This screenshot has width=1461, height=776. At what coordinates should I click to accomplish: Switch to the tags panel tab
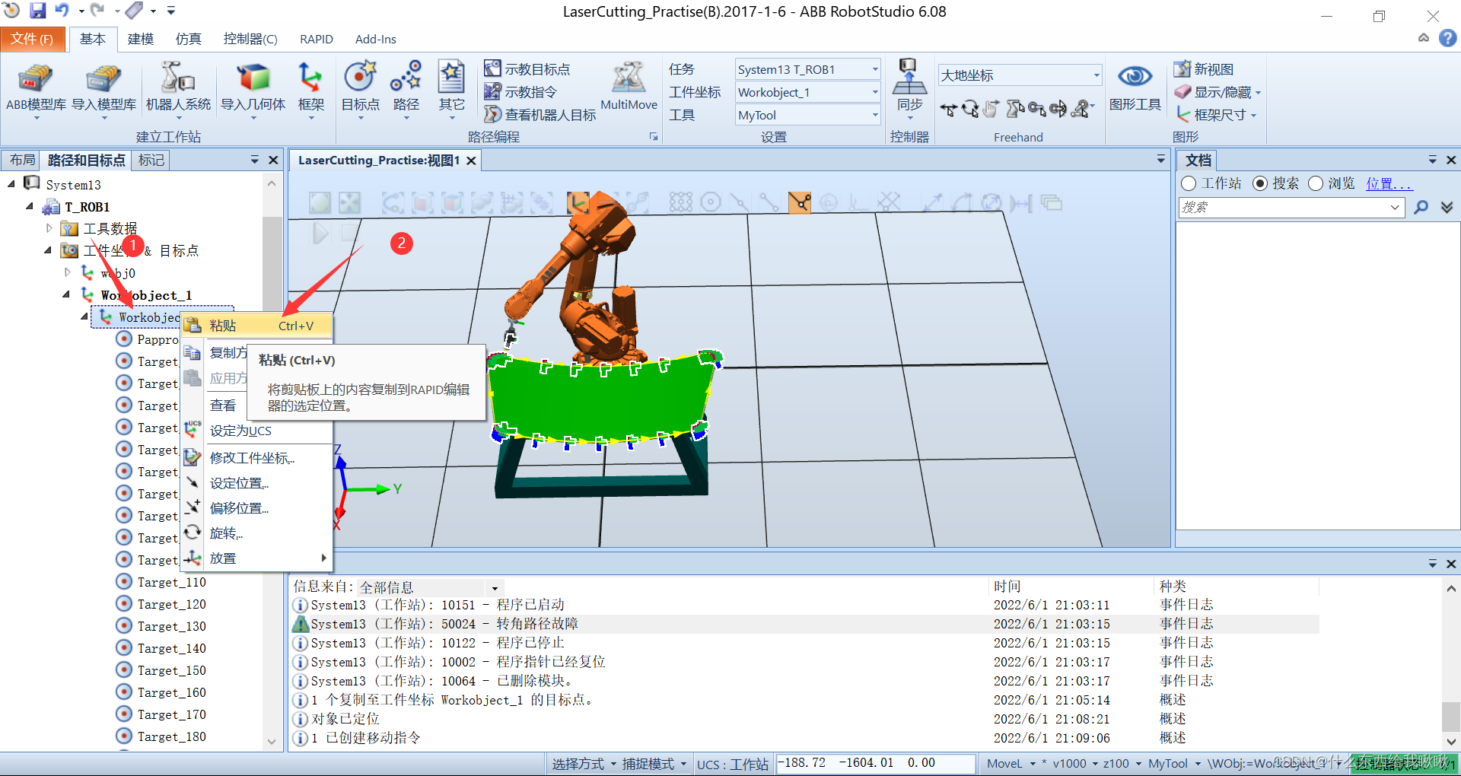[151, 160]
